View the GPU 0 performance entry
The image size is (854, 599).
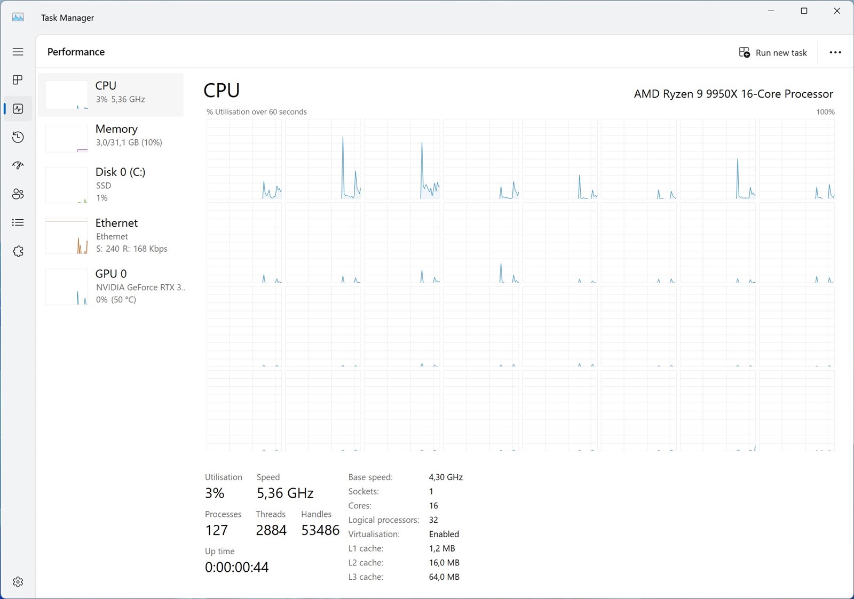tap(111, 286)
